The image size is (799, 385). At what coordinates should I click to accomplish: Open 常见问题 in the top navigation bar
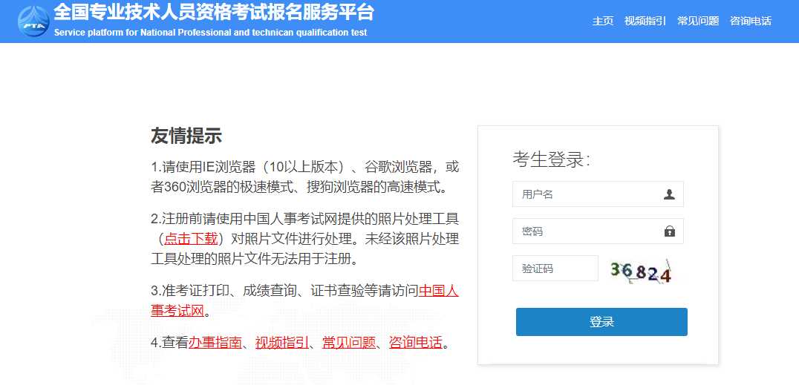(x=697, y=21)
